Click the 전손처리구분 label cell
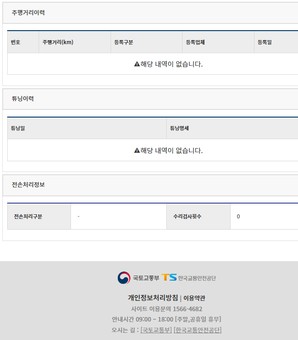This screenshot has width=298, height=340. click(x=39, y=217)
